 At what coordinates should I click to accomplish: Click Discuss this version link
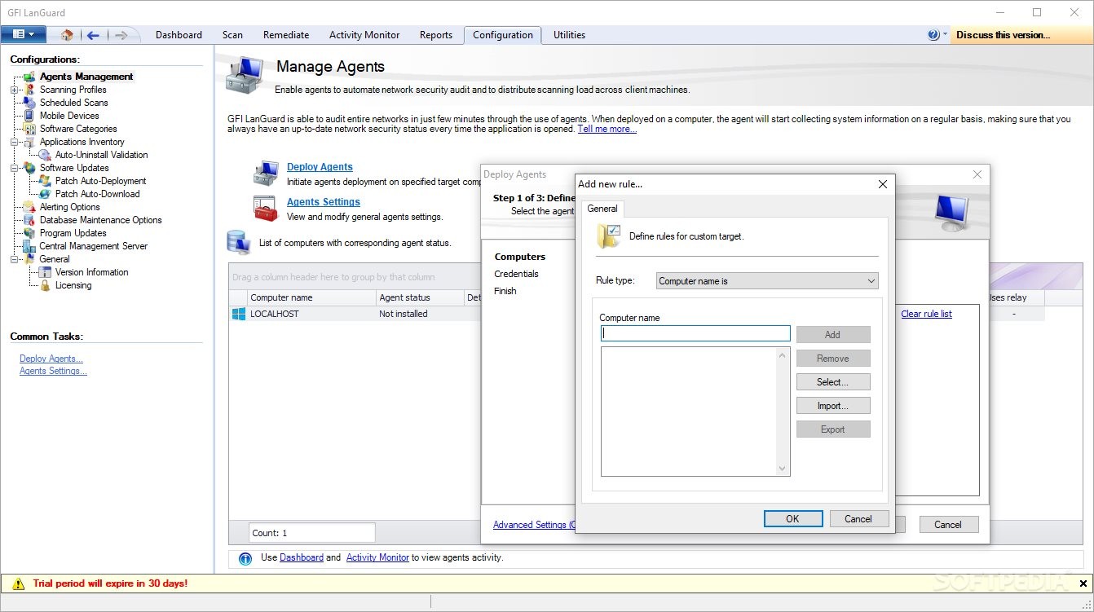[1003, 35]
